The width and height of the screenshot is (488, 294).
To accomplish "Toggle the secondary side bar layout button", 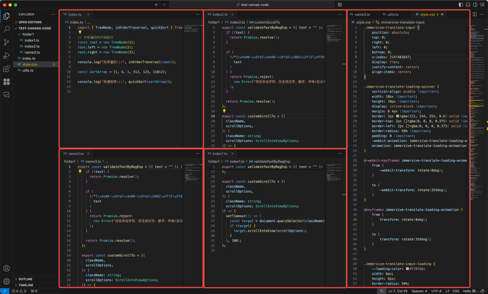I will click(475, 5).
